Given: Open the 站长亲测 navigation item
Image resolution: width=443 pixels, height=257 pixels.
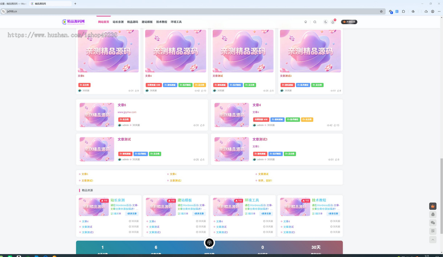Looking at the screenshot, I should (x=118, y=22).
